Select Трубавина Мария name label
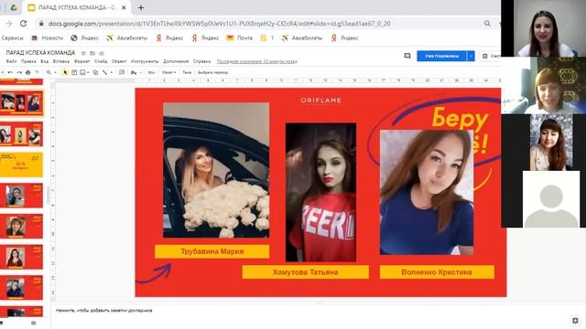This screenshot has width=586, height=329. click(212, 251)
